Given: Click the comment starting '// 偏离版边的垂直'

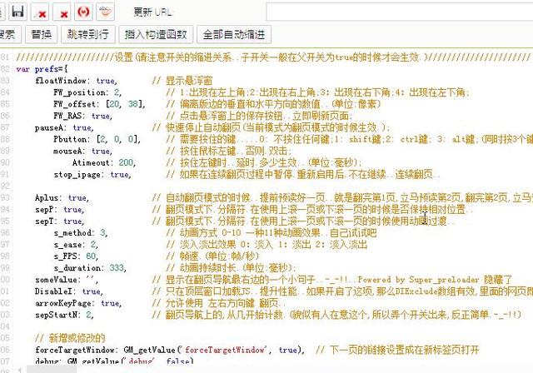Looking at the screenshot, I should pos(273,104).
